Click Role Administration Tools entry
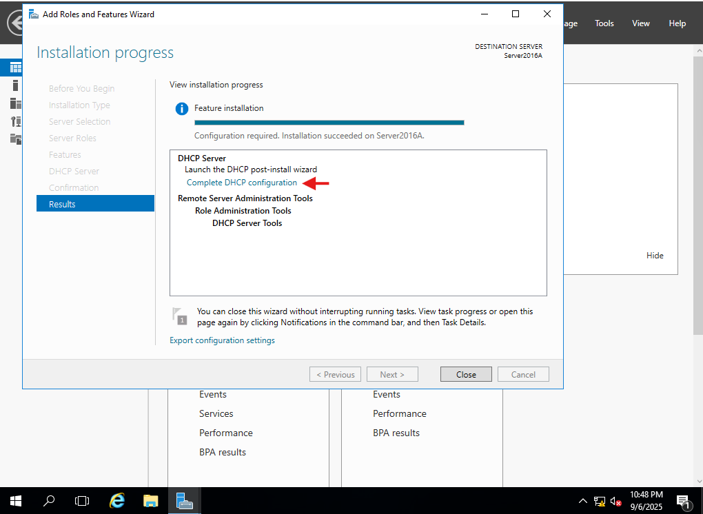The image size is (703, 514). click(243, 211)
